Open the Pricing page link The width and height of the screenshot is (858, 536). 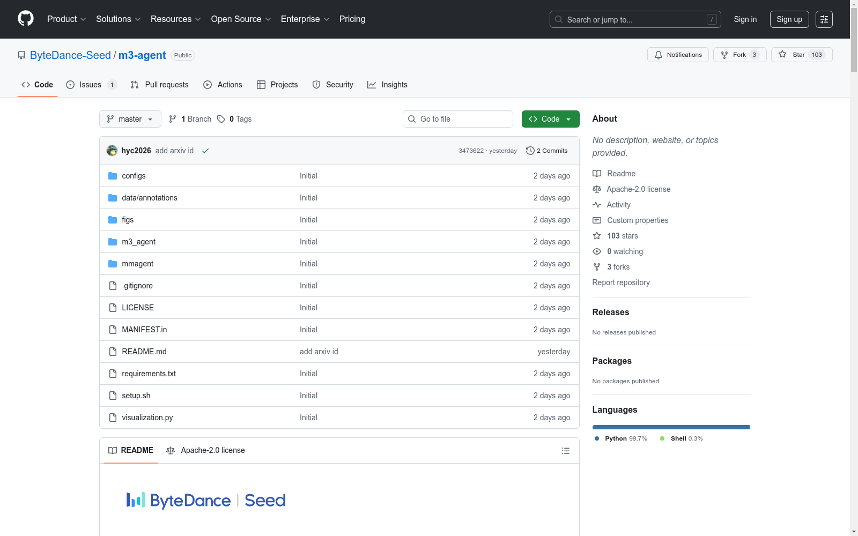click(352, 19)
